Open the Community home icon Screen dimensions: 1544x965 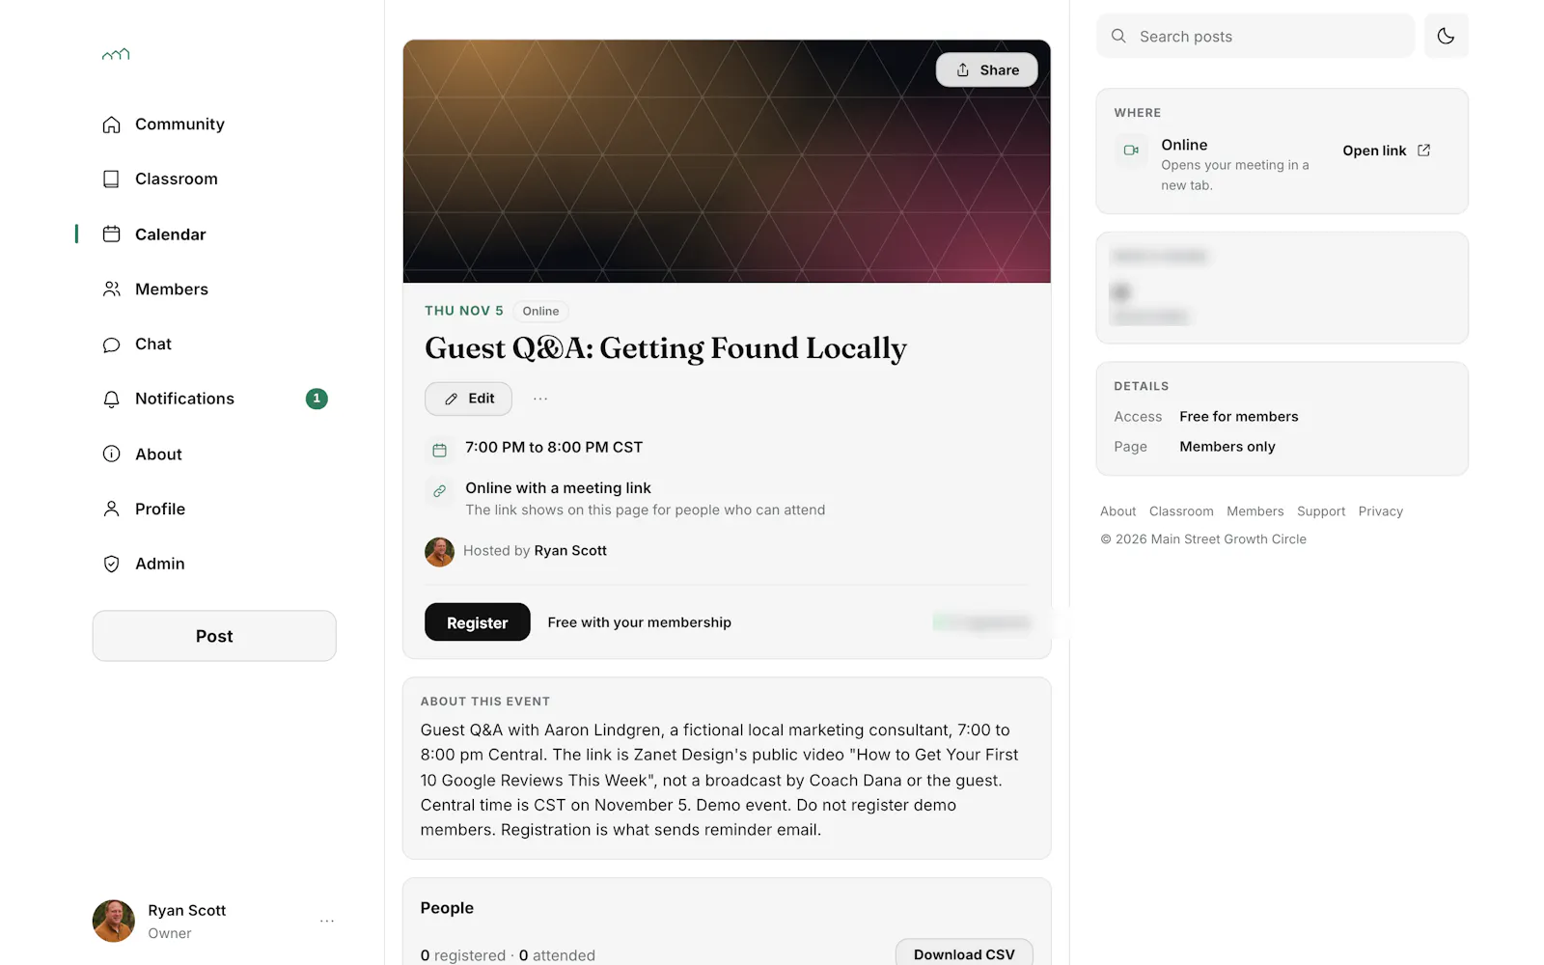point(112,124)
